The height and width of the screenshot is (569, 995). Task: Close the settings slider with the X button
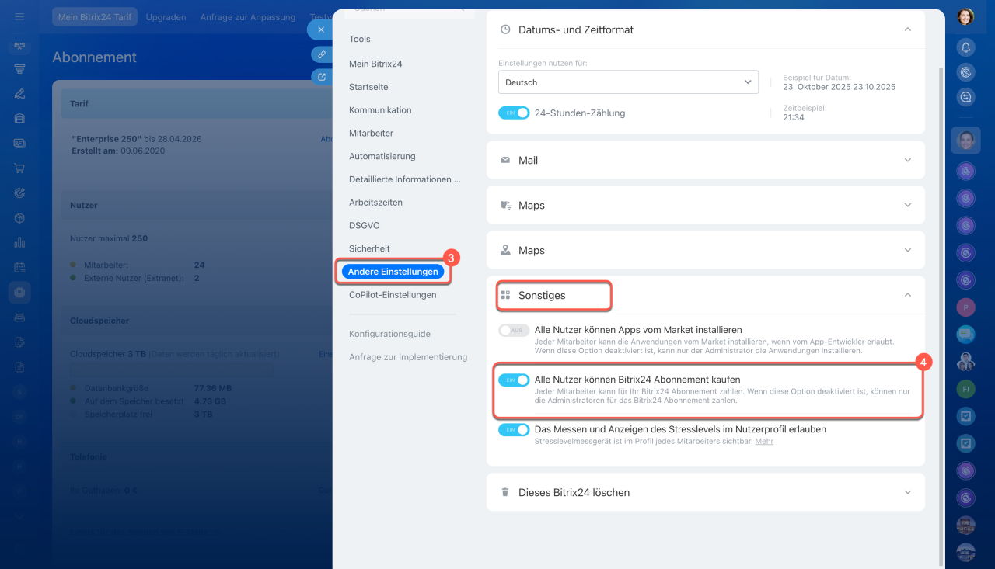pyautogui.click(x=321, y=29)
